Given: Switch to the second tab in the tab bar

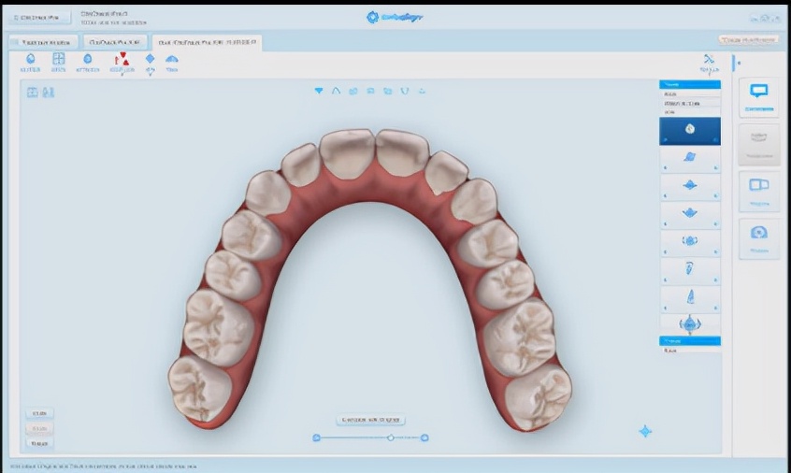Looking at the screenshot, I should 114,42.
